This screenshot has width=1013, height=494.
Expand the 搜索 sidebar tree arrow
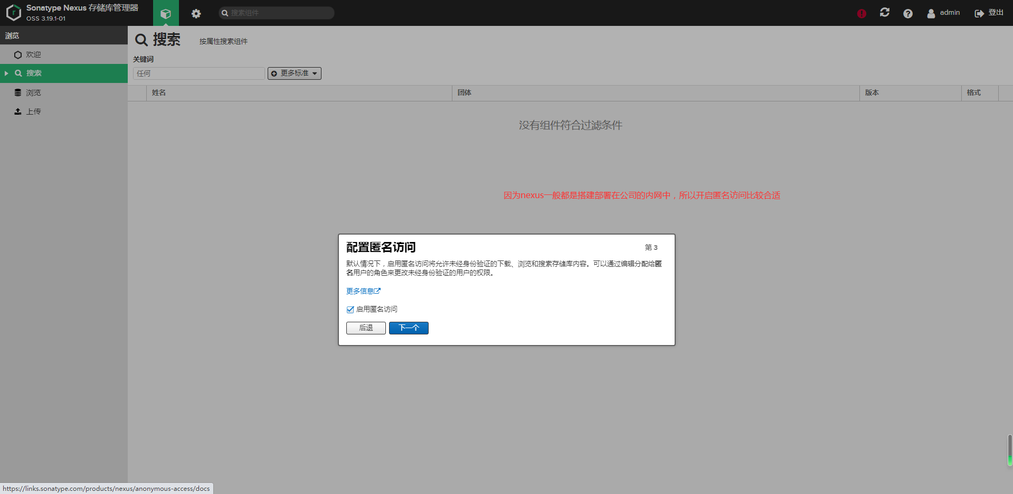(x=6, y=73)
